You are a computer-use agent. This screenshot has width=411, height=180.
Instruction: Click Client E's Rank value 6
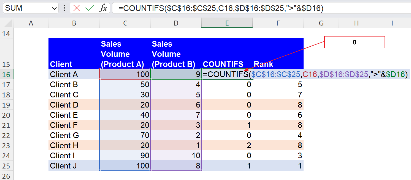(x=278, y=115)
